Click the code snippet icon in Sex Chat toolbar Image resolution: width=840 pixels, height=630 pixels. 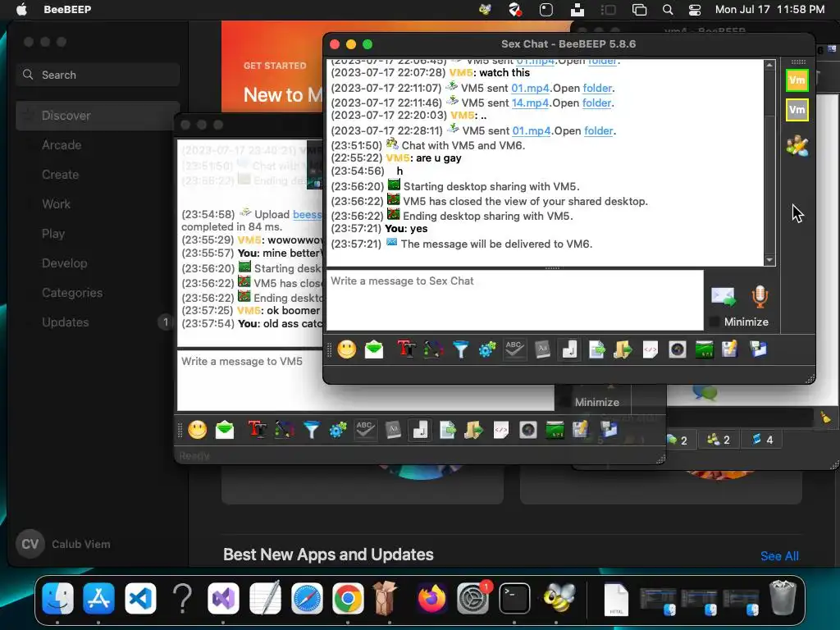pos(650,349)
